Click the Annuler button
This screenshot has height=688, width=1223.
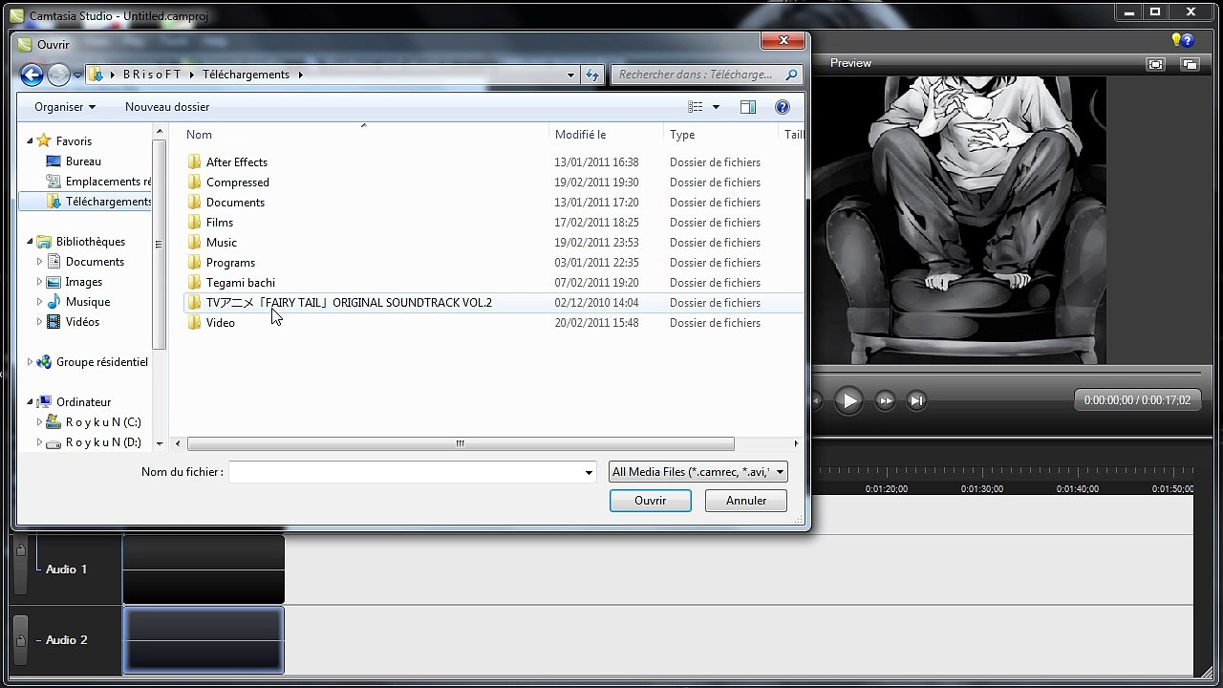coord(746,501)
